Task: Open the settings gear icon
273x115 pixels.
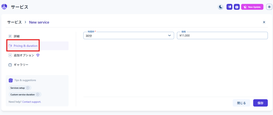Action: tap(269, 7)
